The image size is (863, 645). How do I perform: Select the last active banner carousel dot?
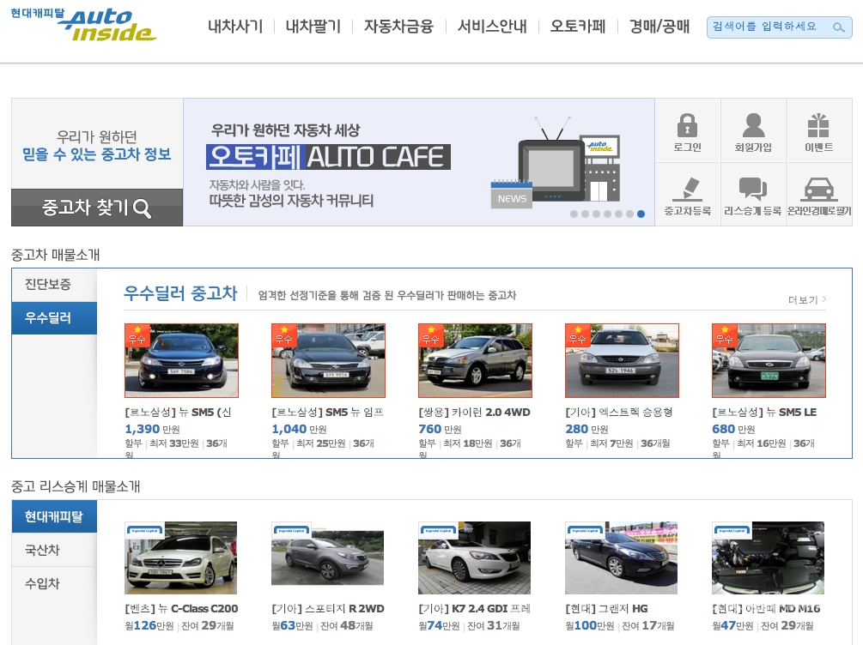point(641,214)
